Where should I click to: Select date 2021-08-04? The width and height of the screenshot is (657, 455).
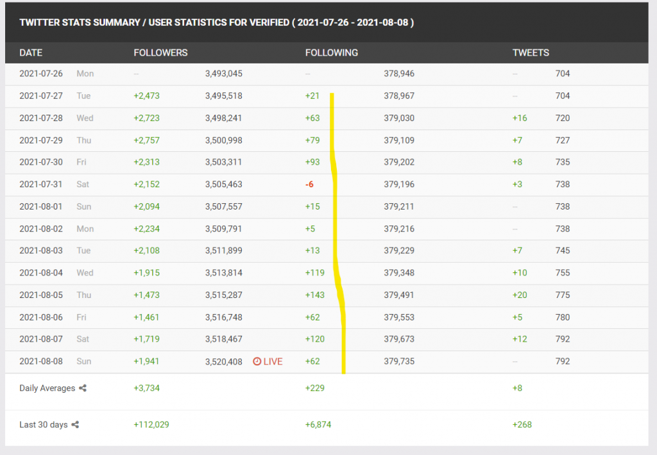point(40,272)
